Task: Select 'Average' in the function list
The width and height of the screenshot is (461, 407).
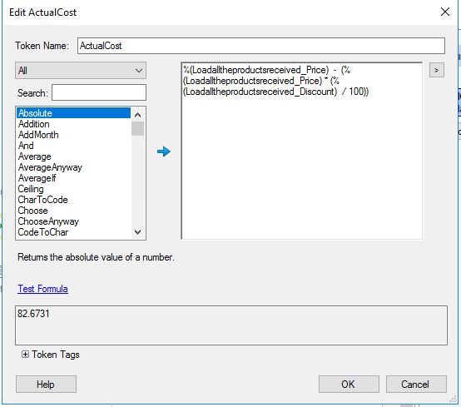Action: click(x=73, y=156)
